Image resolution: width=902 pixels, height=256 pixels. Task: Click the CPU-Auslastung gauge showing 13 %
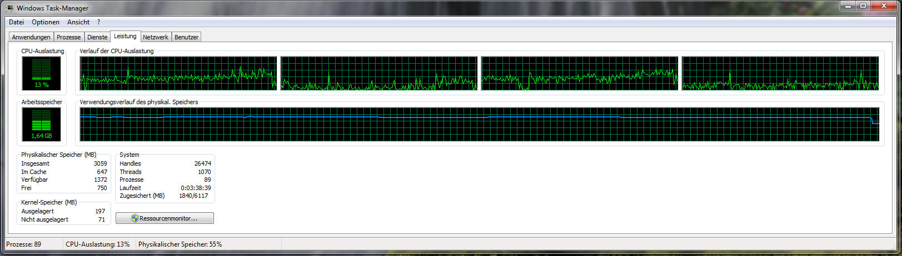[x=42, y=73]
